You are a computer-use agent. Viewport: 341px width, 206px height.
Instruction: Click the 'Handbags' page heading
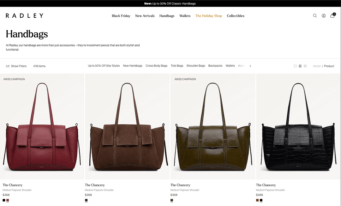tap(27, 34)
